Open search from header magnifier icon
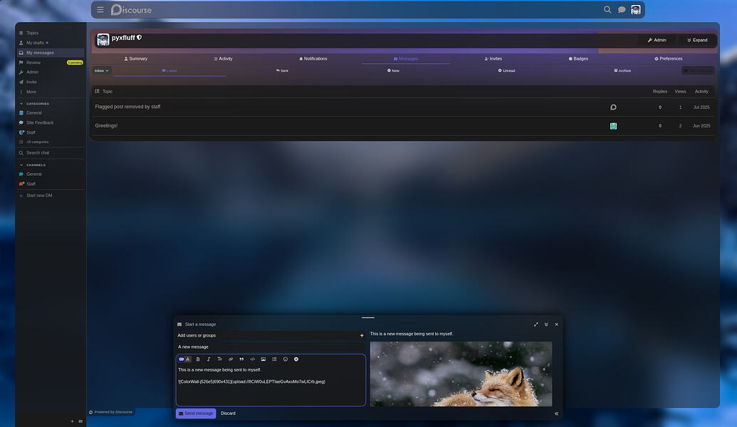Screen dimensions: 737x427 click(x=607, y=10)
